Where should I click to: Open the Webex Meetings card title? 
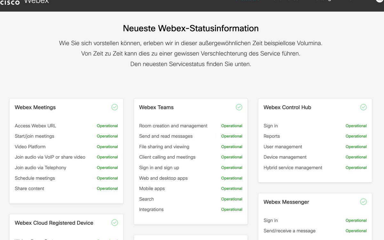point(35,108)
